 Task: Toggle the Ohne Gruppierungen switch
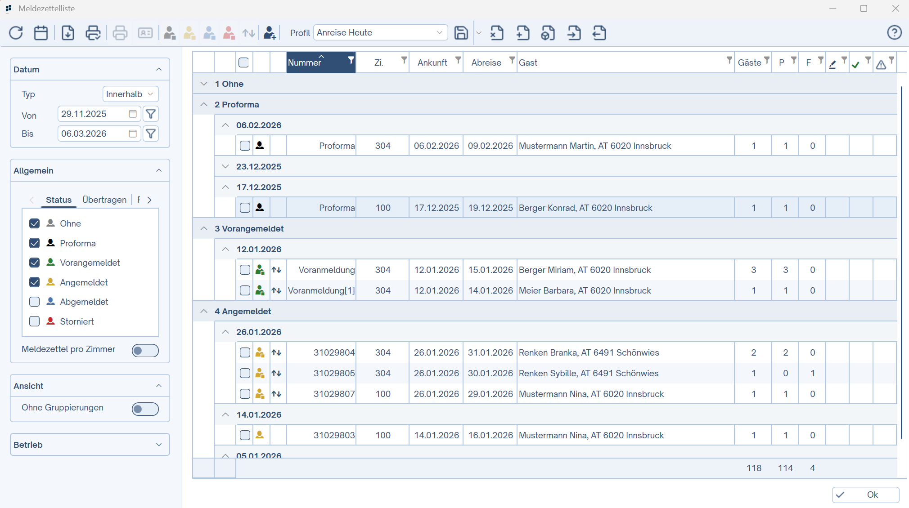tap(145, 409)
